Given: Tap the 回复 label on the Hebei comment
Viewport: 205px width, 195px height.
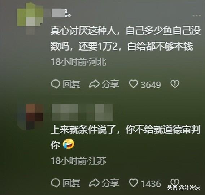Looking at the screenshot, I should 71,84.
